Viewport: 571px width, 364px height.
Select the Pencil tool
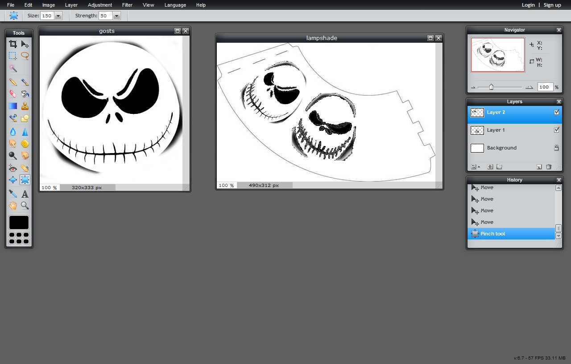coord(13,82)
